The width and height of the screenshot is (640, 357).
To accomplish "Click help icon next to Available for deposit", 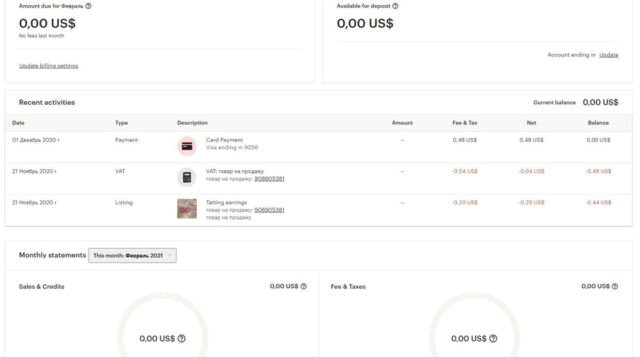I will (x=395, y=6).
